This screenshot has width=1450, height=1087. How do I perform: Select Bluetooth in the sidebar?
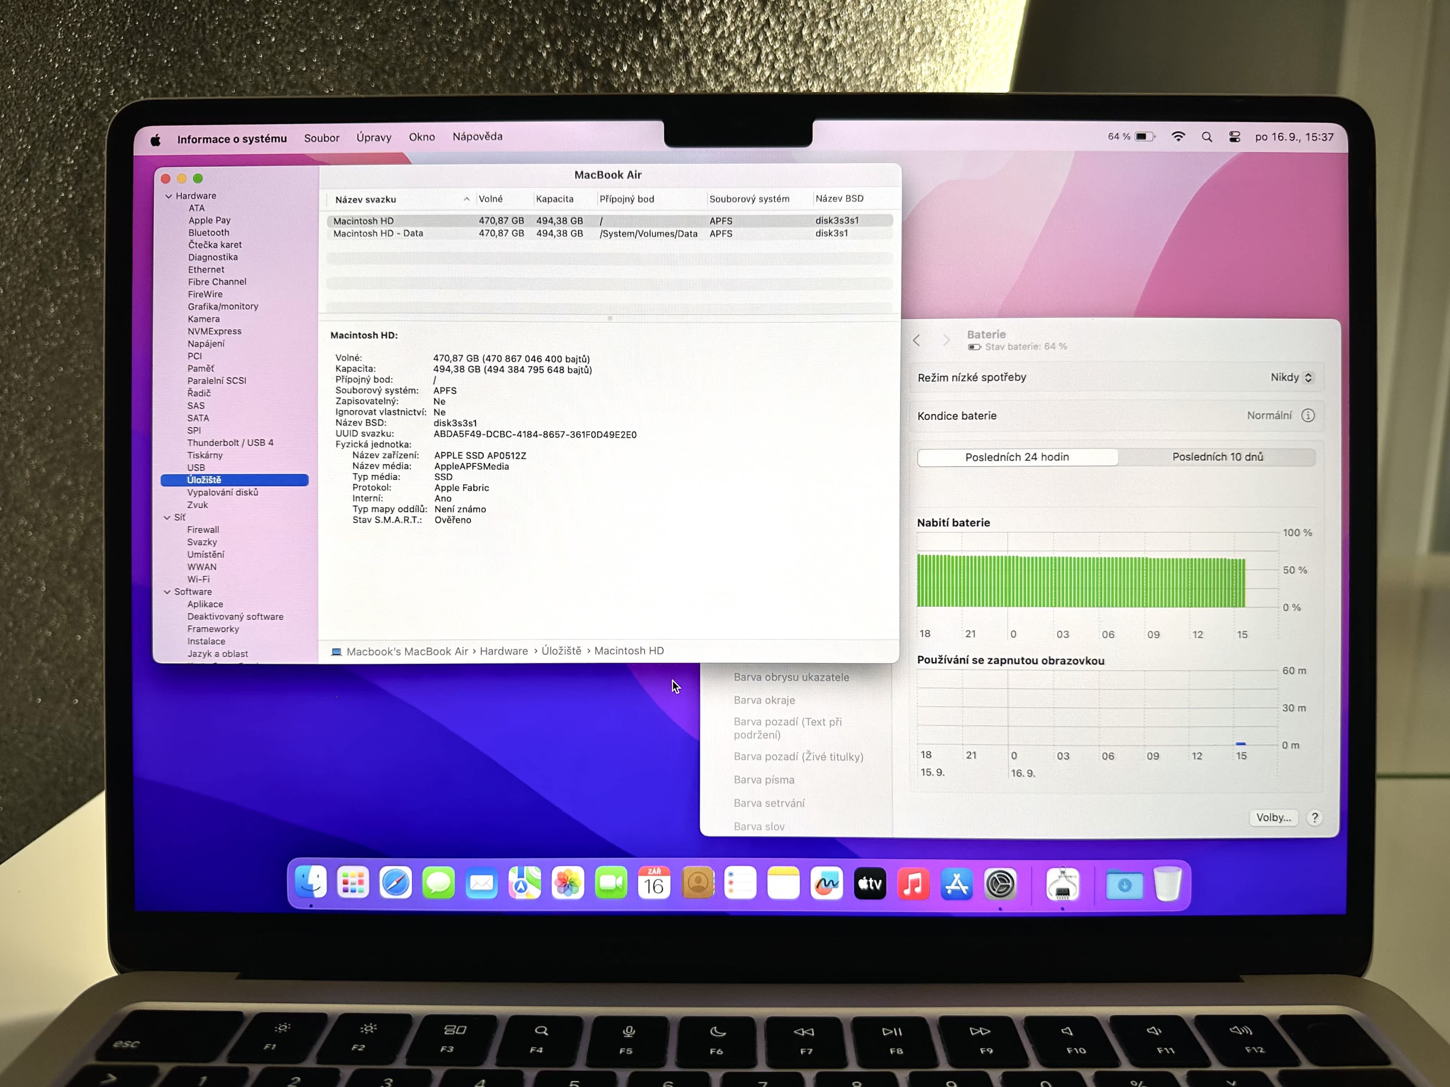click(x=209, y=233)
